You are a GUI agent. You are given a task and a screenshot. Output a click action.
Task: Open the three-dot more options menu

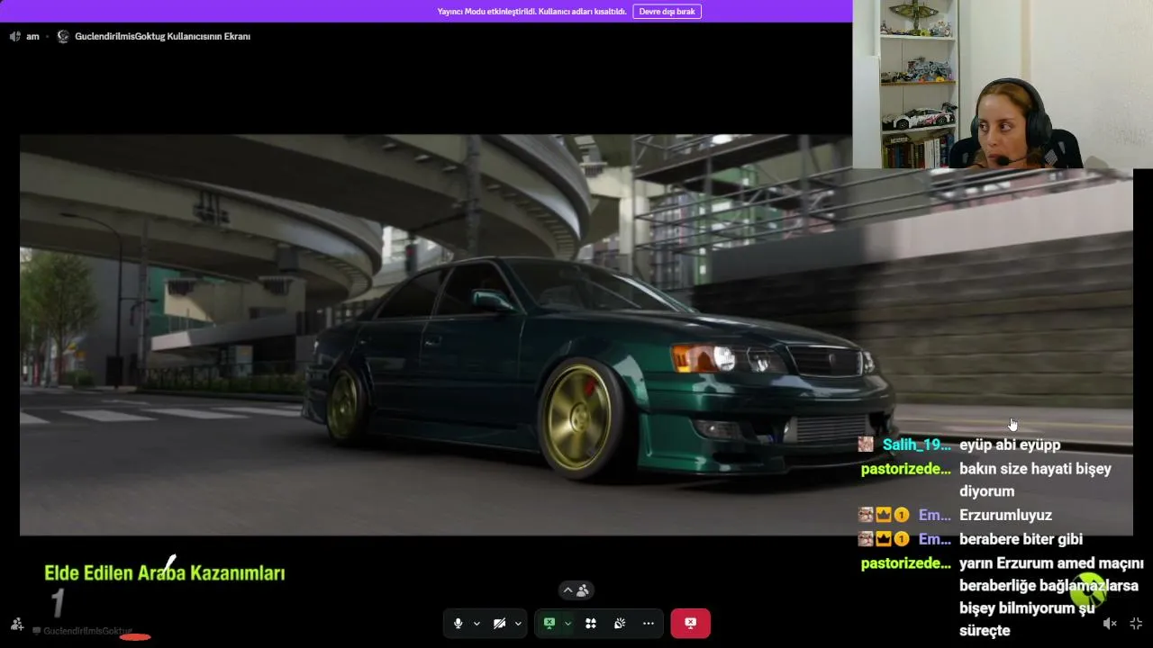[x=649, y=623]
